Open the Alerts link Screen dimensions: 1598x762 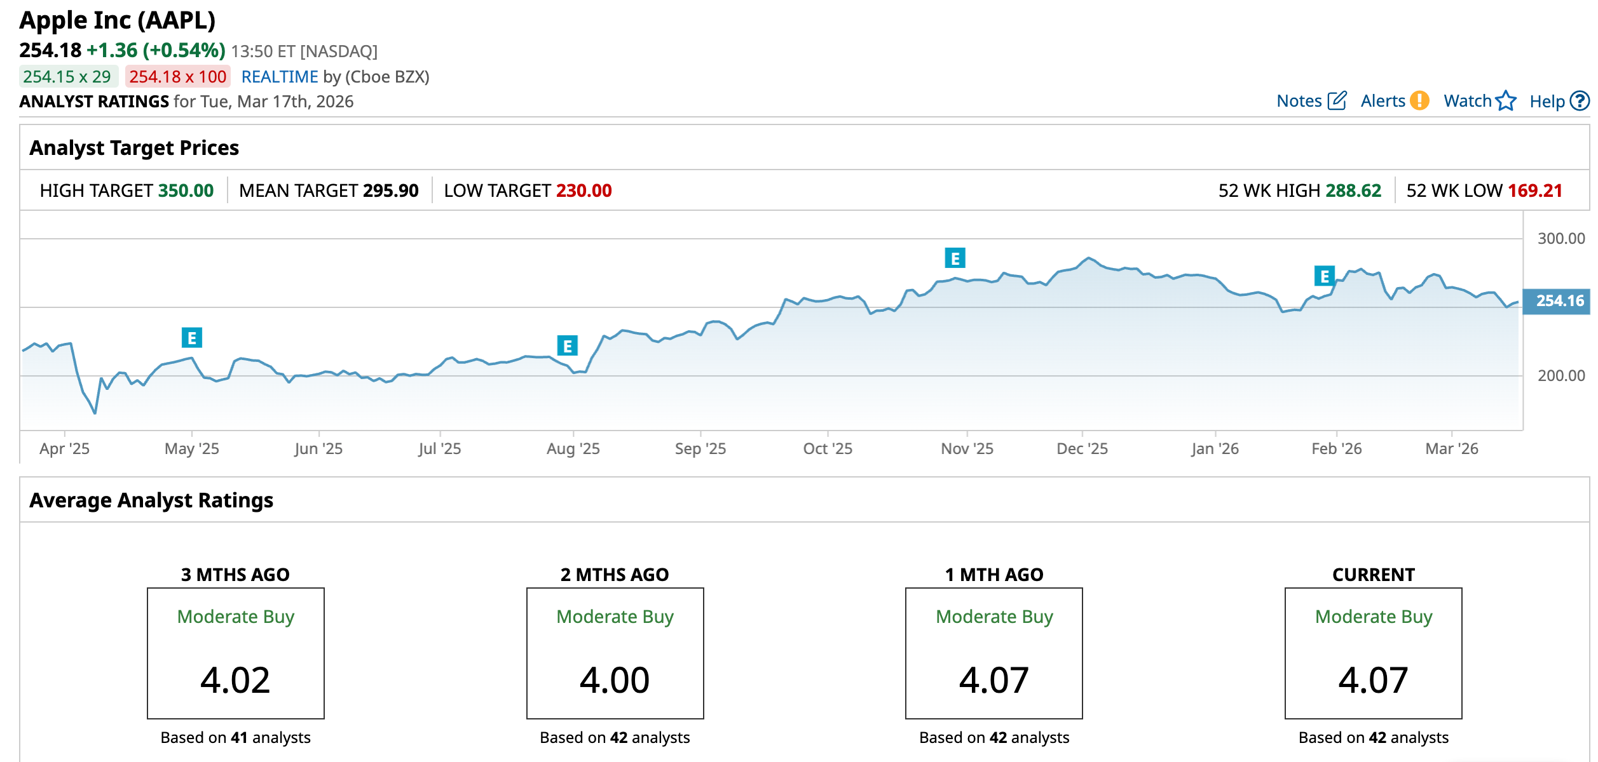pyautogui.click(x=1383, y=101)
